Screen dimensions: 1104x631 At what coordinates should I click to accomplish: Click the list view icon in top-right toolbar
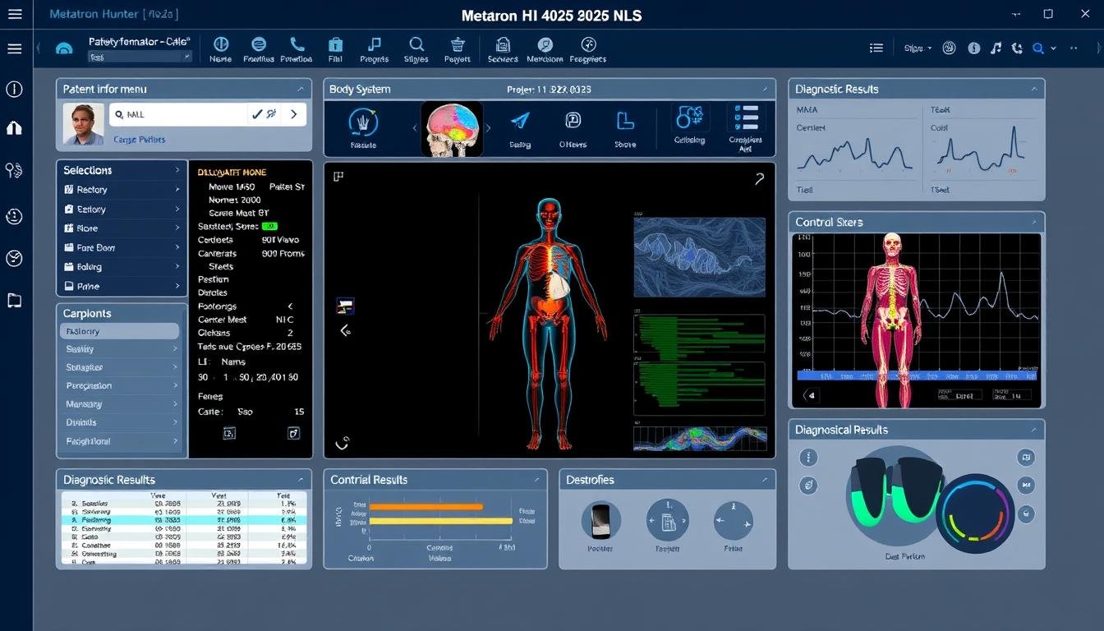coord(876,48)
